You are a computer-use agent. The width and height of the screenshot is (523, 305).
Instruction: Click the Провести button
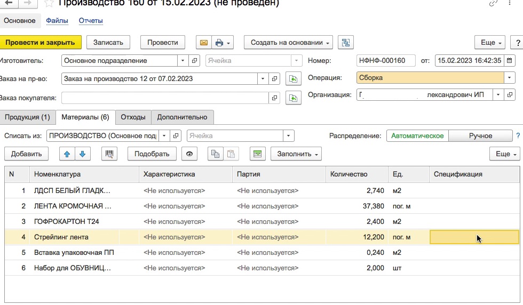pos(162,43)
